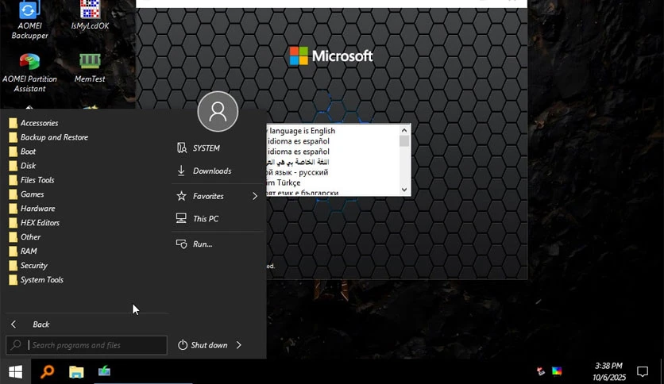664x384 pixels.
Task: Click the taskbar installer window icon
Action: pyautogui.click(x=104, y=372)
